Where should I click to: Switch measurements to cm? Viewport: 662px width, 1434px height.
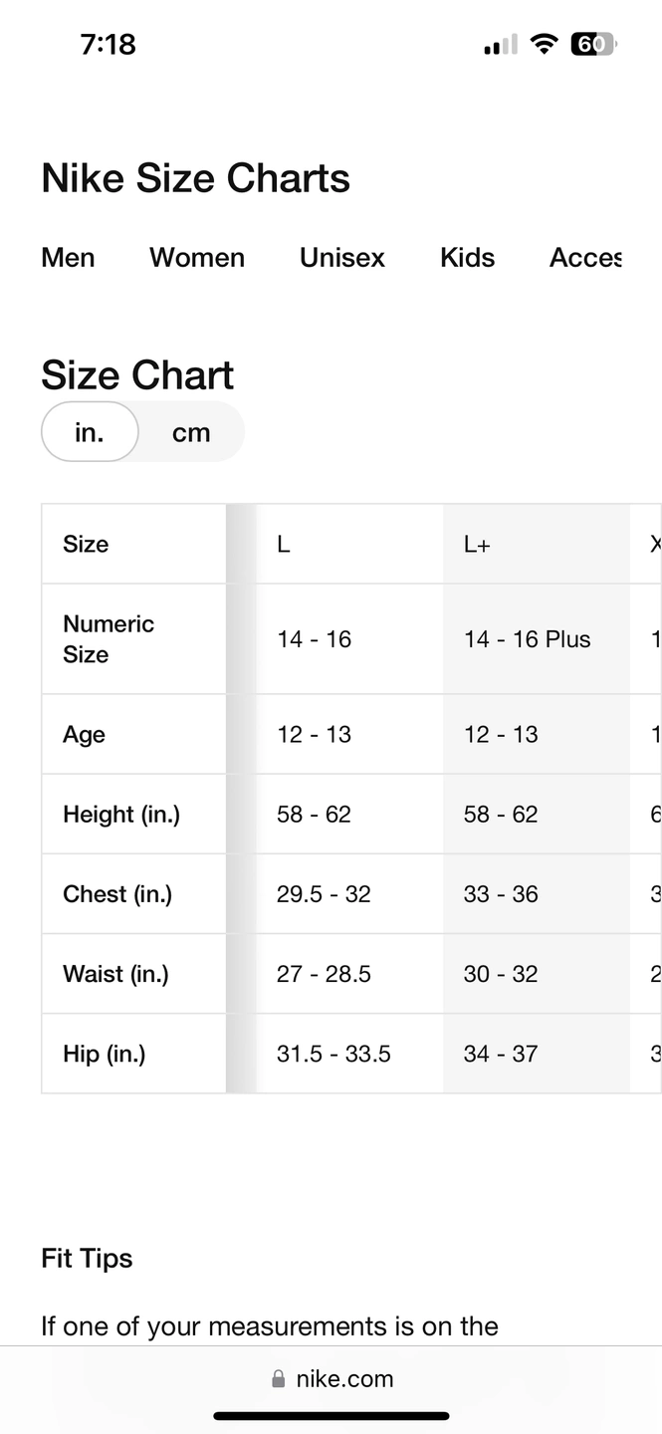pos(191,432)
